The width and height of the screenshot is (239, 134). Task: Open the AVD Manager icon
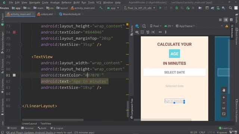(x=218, y=8)
